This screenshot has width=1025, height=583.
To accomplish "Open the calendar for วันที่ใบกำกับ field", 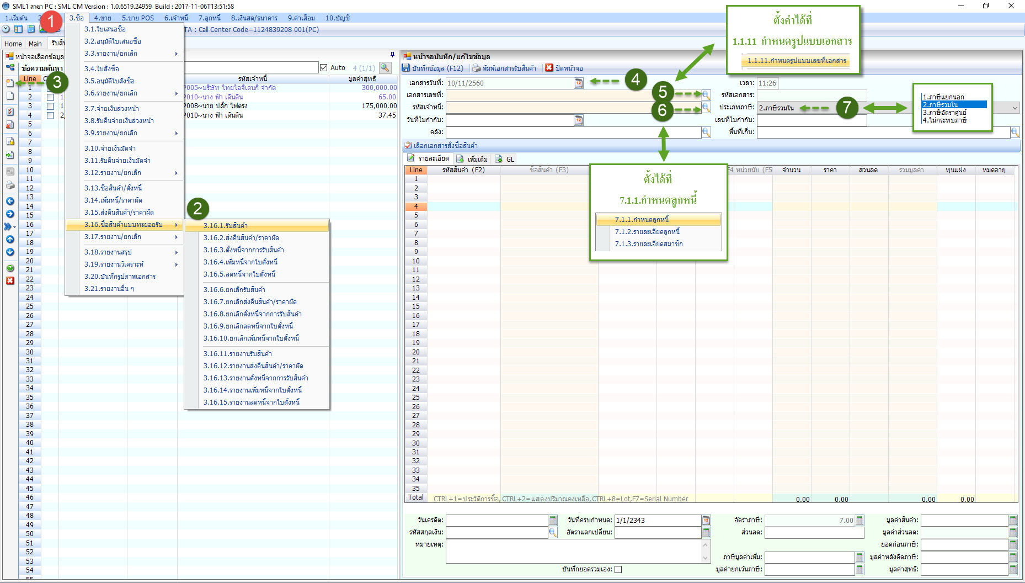I will (579, 120).
